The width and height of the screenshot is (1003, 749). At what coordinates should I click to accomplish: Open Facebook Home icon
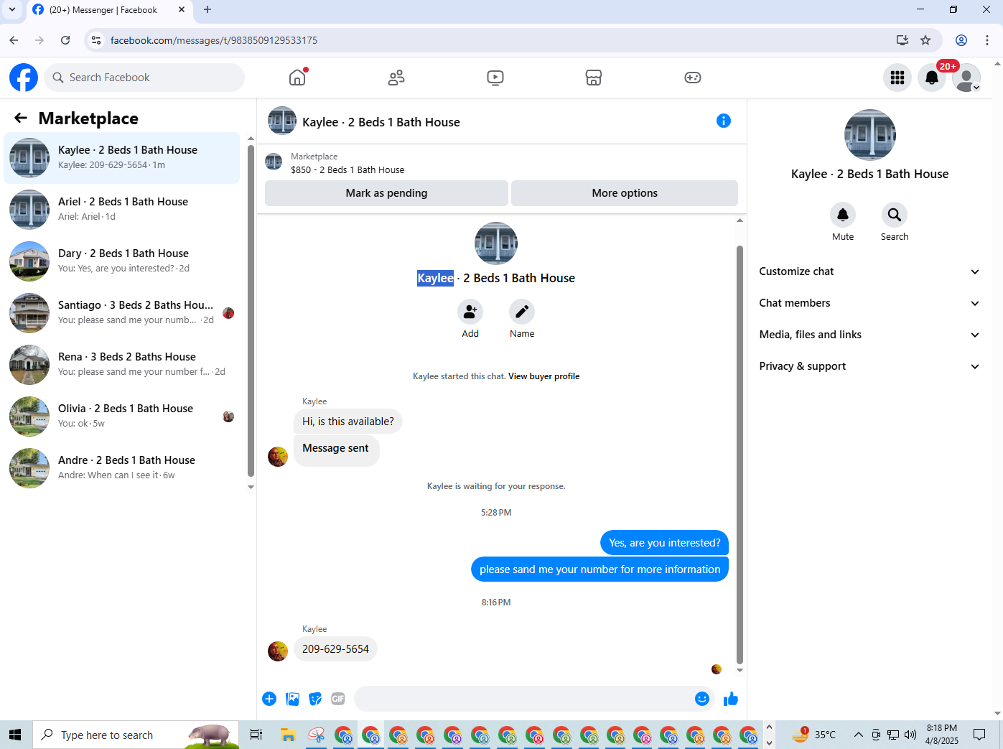297,78
